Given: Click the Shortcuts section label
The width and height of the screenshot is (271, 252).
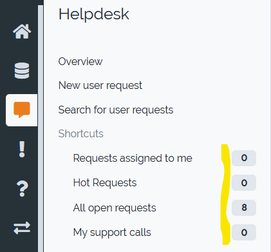Looking at the screenshot, I should 80,133.
